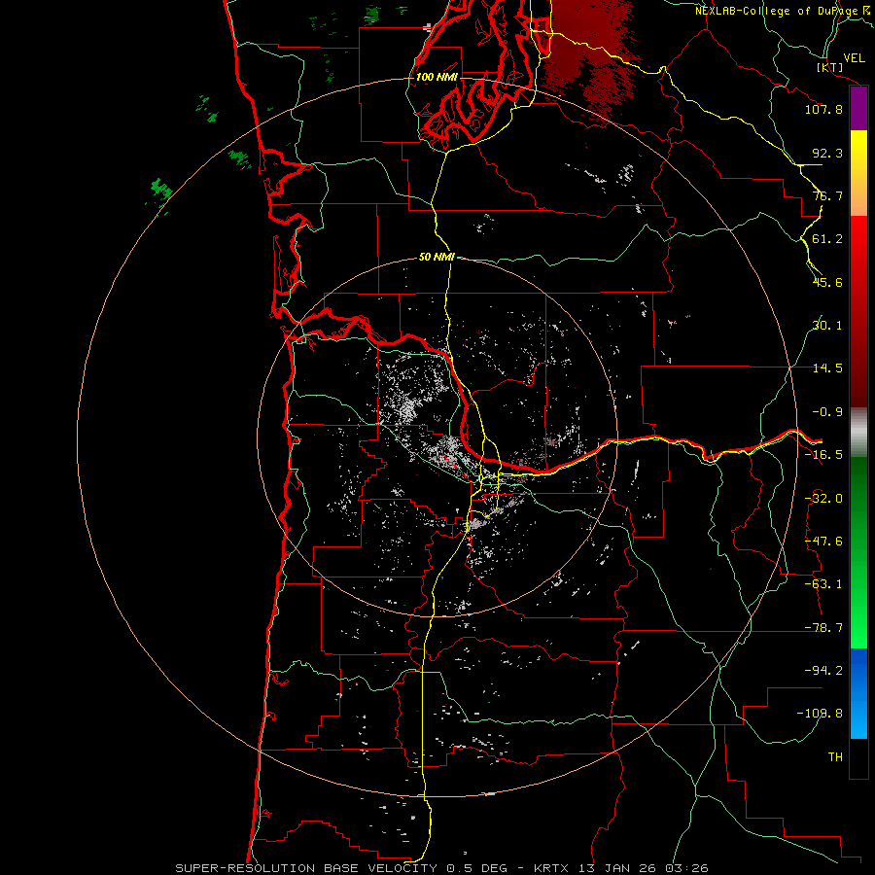Click the 14.5 legend value
This screenshot has height=875, width=875.
[827, 368]
